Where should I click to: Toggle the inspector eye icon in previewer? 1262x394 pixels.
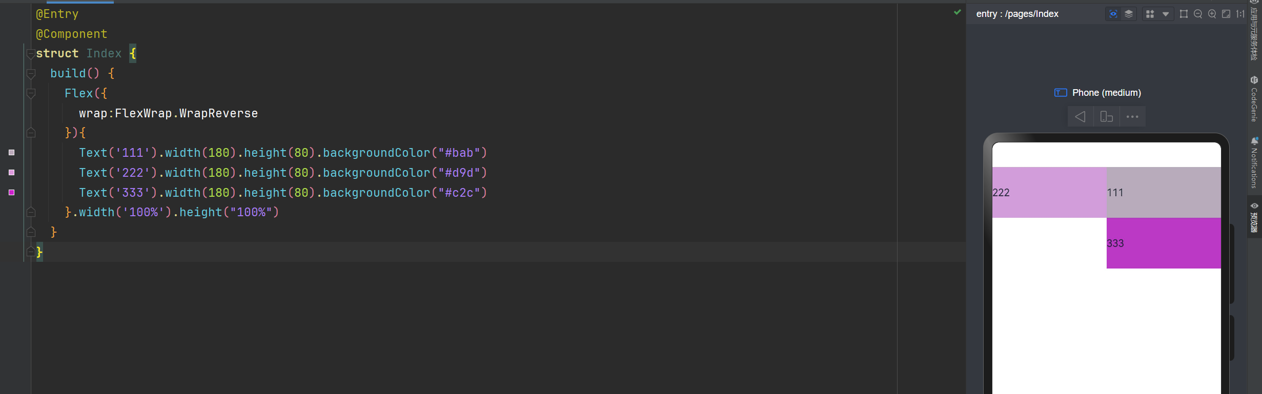pos(1113,14)
